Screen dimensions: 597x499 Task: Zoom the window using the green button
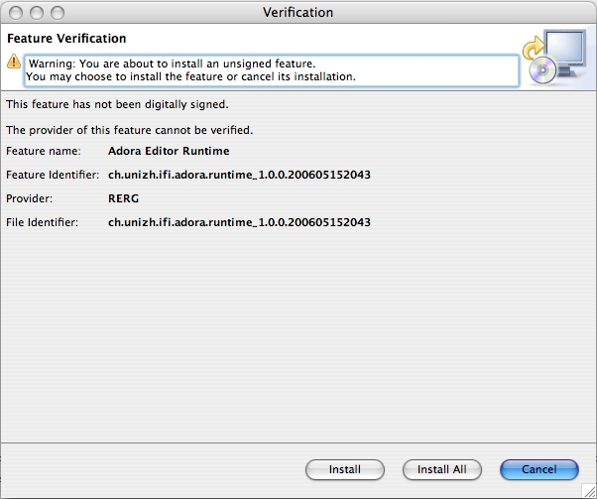tap(57, 12)
